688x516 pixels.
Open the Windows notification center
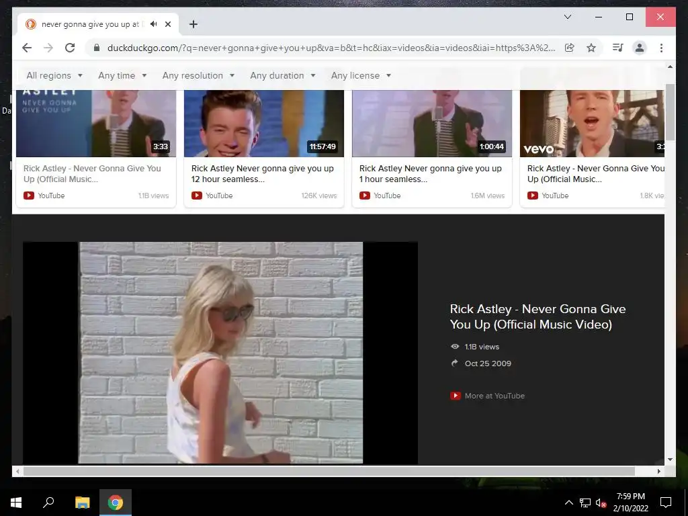tap(666, 503)
